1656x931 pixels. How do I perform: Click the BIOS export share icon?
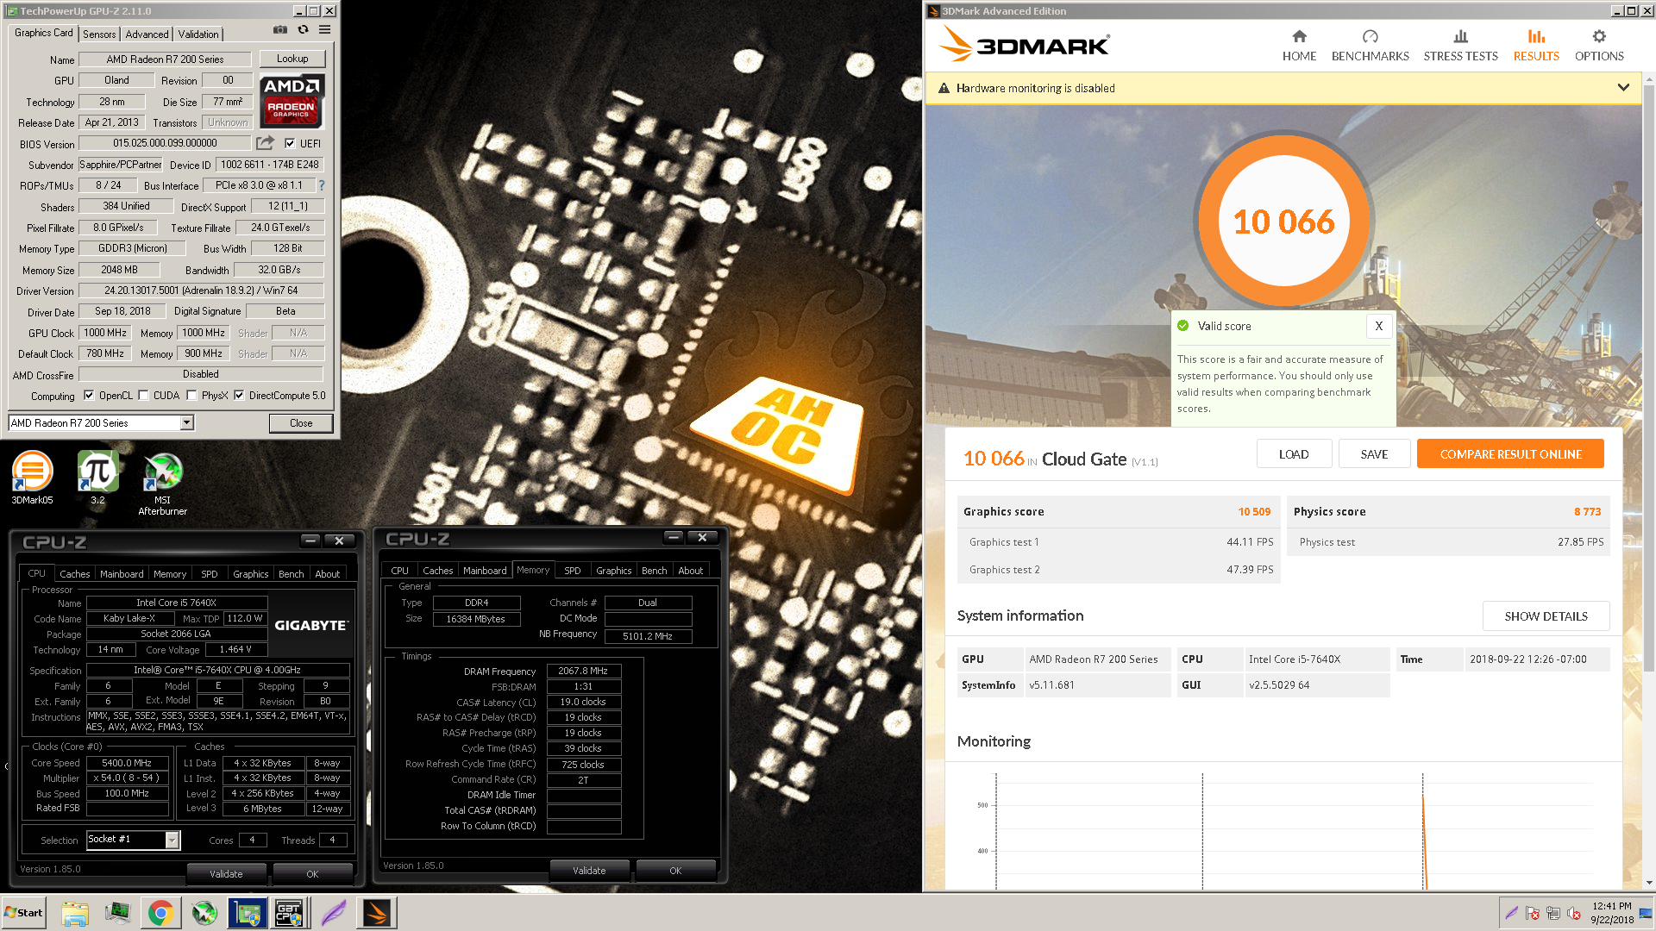point(266,143)
